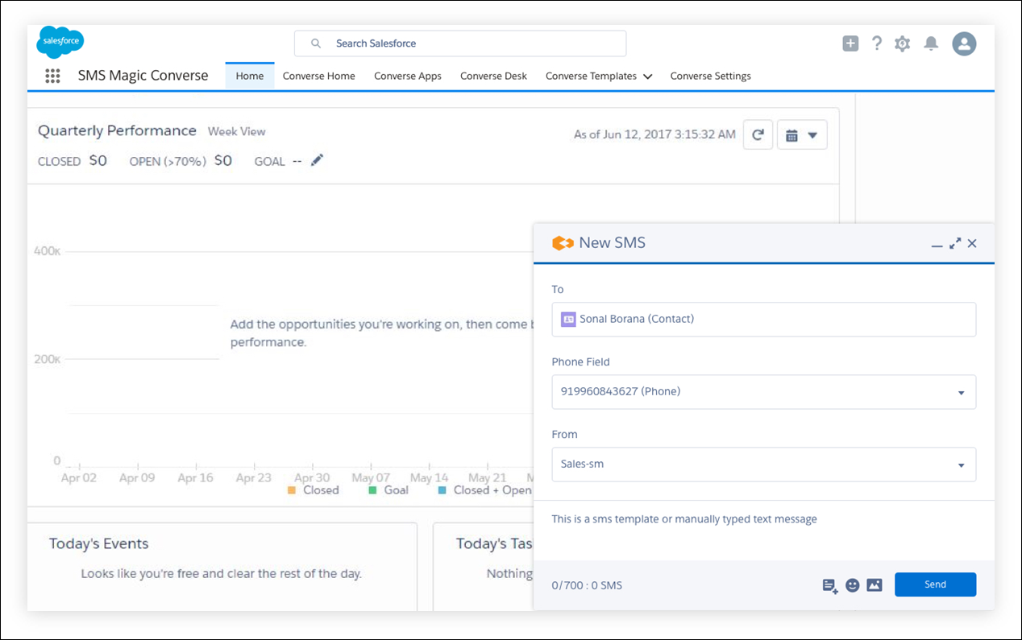1022x640 pixels.
Task: Click the To recipient field
Action: coord(764,320)
